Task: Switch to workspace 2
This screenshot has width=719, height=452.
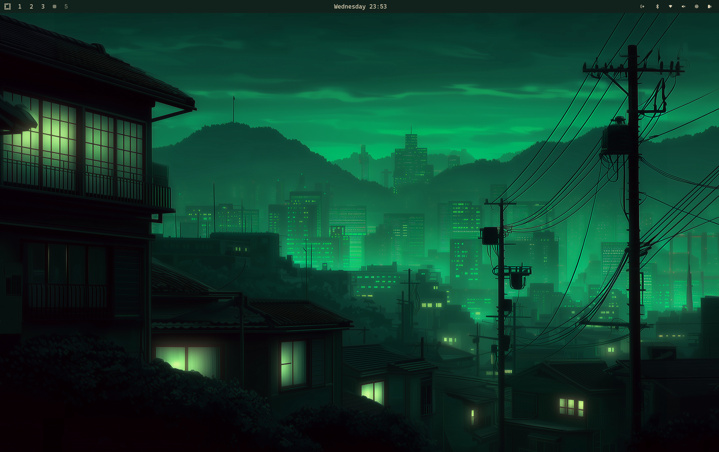Action: click(x=31, y=6)
